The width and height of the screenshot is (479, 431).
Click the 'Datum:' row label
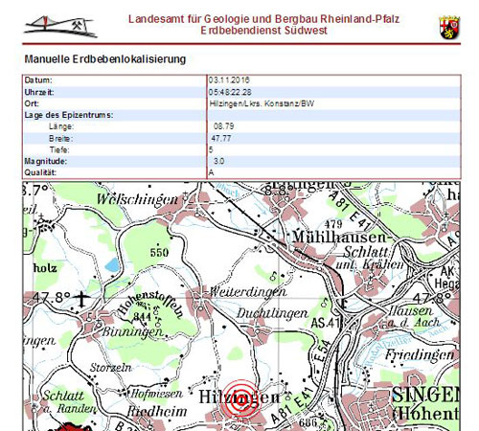click(38, 79)
